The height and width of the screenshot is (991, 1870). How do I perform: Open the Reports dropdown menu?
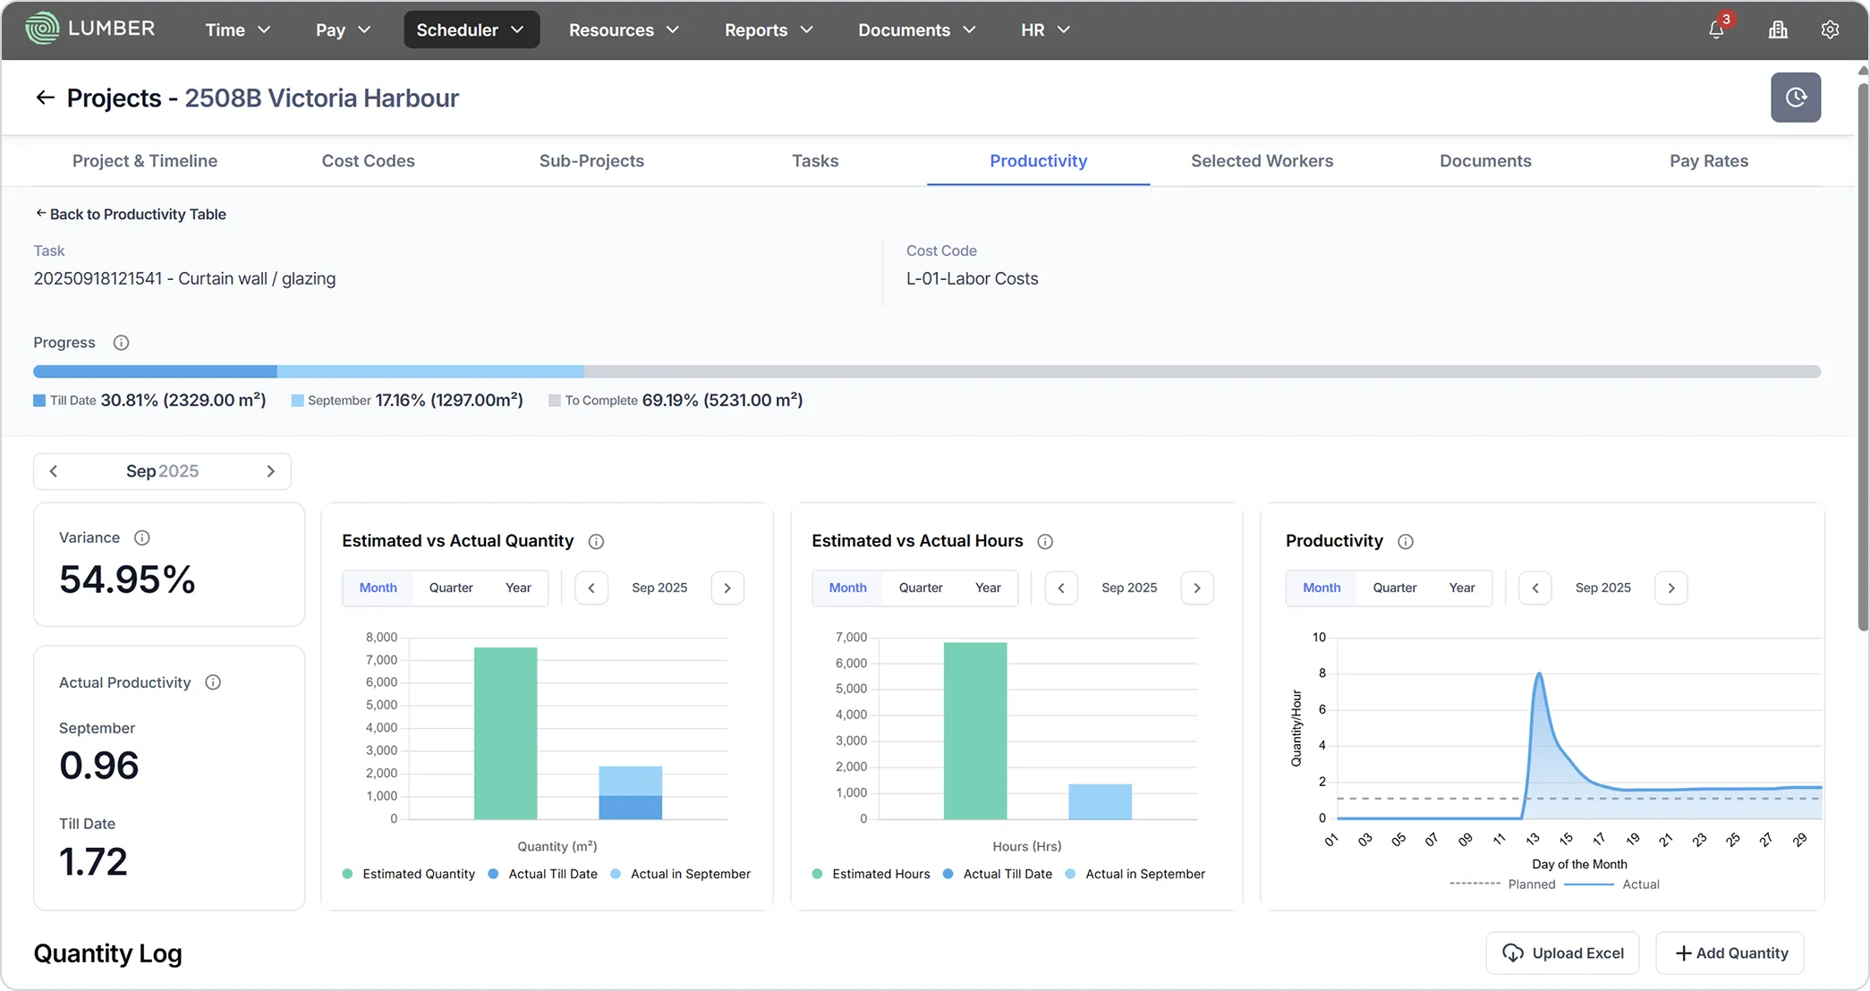coord(769,30)
